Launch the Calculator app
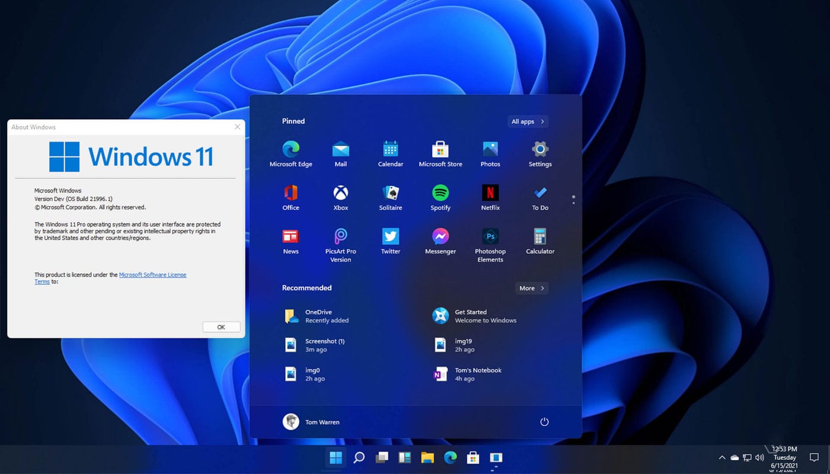Image resolution: width=830 pixels, height=474 pixels. click(x=540, y=241)
